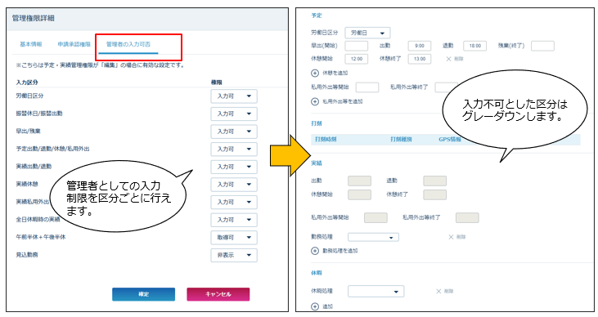The width and height of the screenshot is (598, 317).
Task: Click the 退勤 field showing 18:00
Action: pos(474,46)
